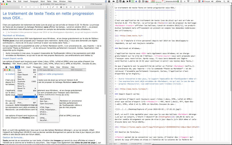Screen dimensions: 232x145
Task: Open the JChris user menu
Action: click(x=218, y=1)
